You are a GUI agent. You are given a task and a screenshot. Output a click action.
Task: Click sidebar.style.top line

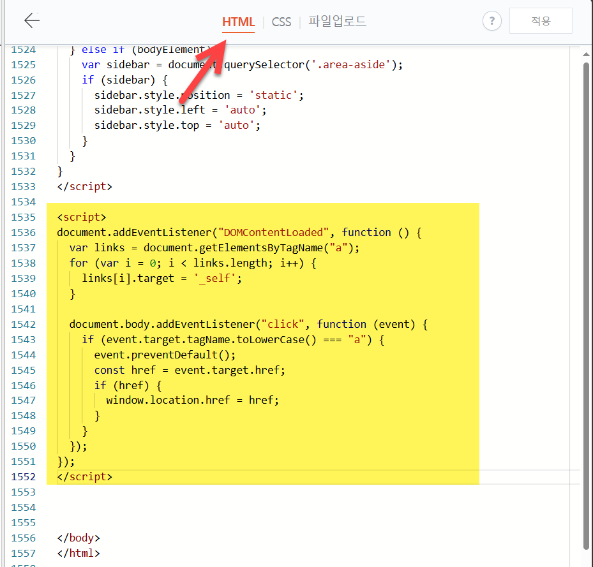point(177,126)
